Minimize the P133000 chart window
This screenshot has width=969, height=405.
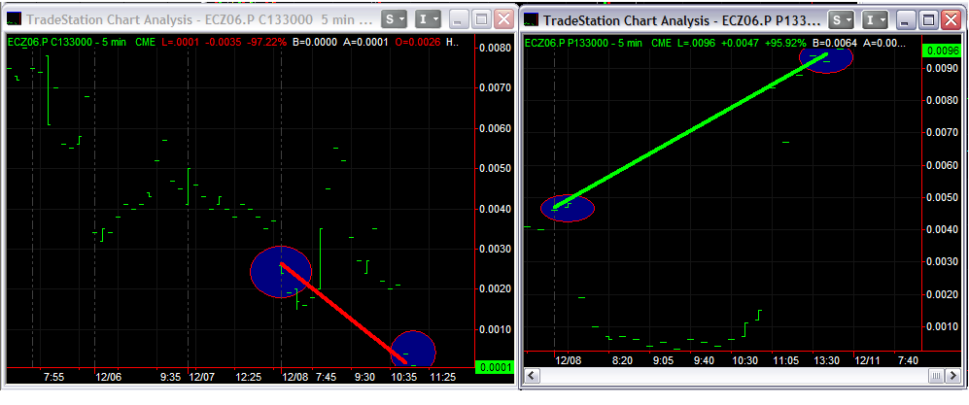pyautogui.click(x=906, y=20)
